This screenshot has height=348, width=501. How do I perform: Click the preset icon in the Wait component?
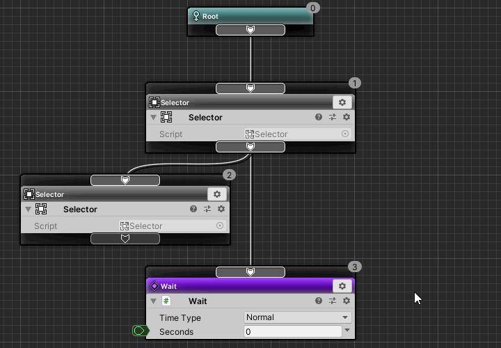pyautogui.click(x=333, y=301)
